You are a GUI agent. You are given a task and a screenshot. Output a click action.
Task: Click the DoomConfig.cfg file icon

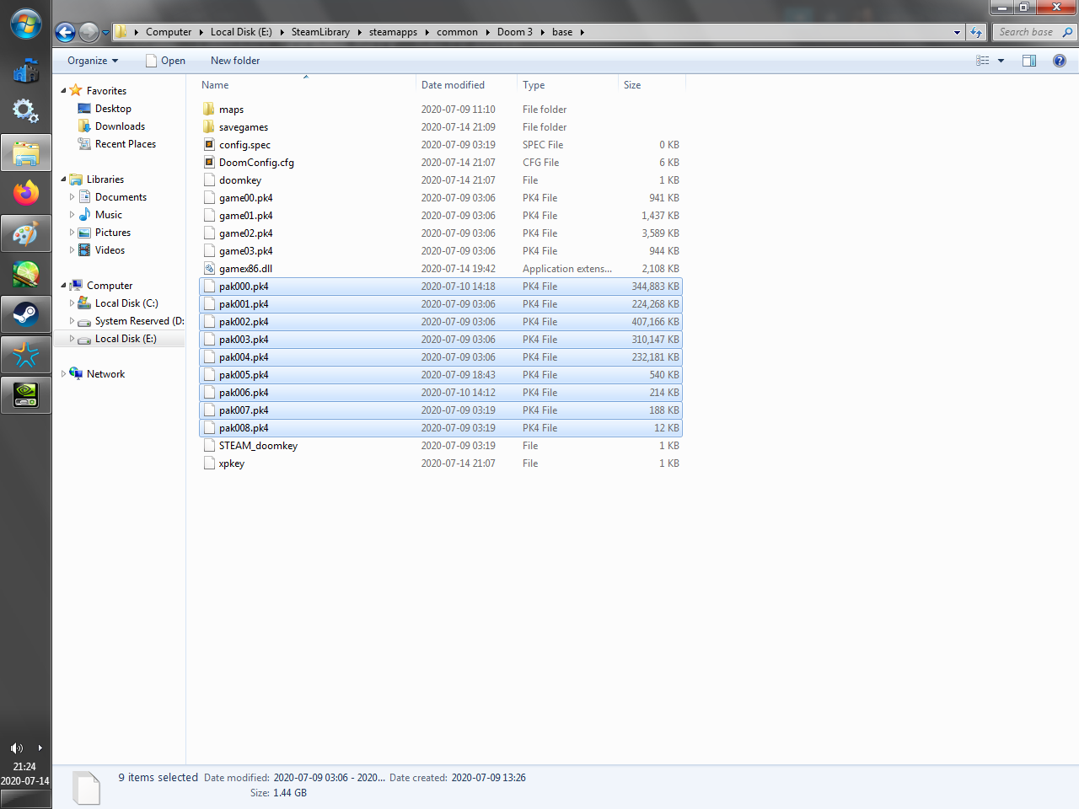click(x=209, y=163)
